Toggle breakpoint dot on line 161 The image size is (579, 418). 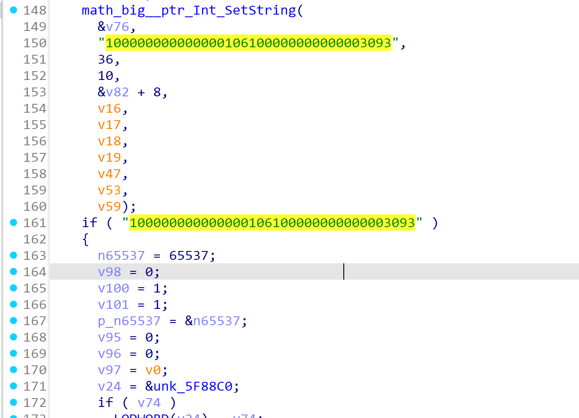pos(14,222)
